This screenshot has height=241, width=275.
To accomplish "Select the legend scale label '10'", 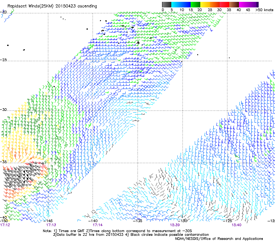I will pyautogui.click(x=182, y=10).
